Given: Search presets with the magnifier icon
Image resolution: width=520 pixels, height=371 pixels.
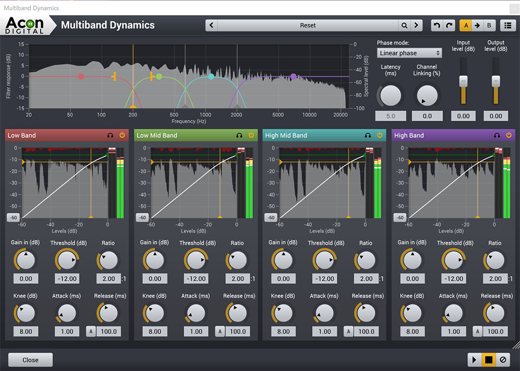Looking at the screenshot, I should [x=404, y=25].
